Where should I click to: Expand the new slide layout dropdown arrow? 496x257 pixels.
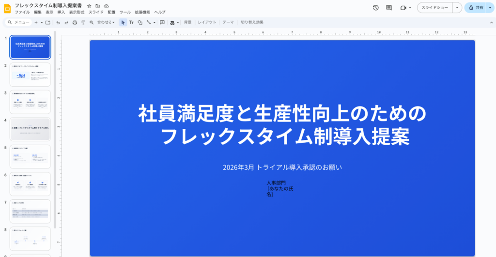[x=42, y=22]
